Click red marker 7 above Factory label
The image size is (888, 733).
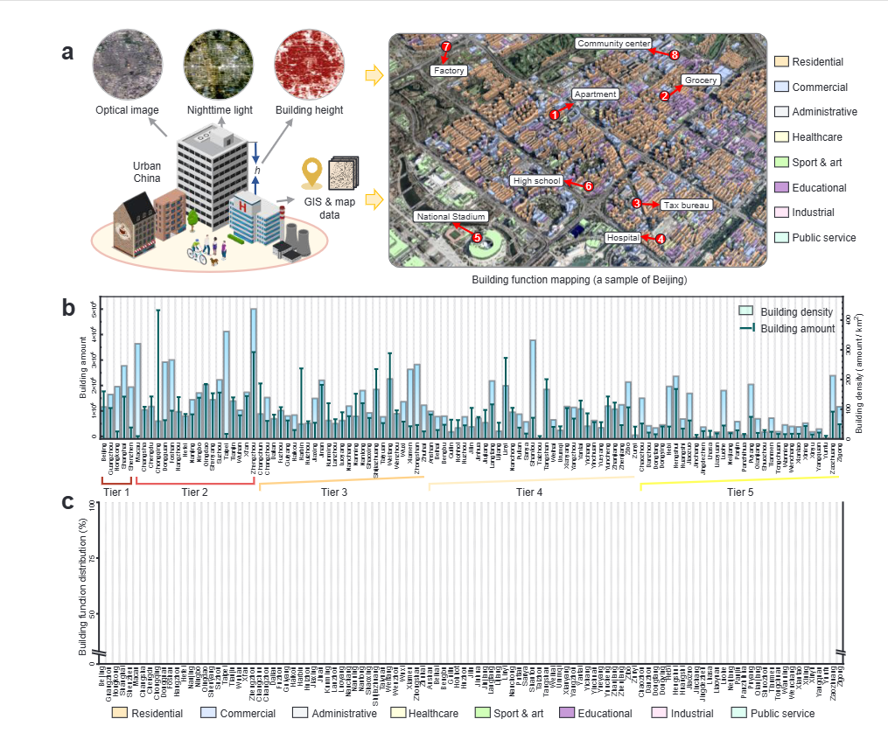[x=446, y=46]
